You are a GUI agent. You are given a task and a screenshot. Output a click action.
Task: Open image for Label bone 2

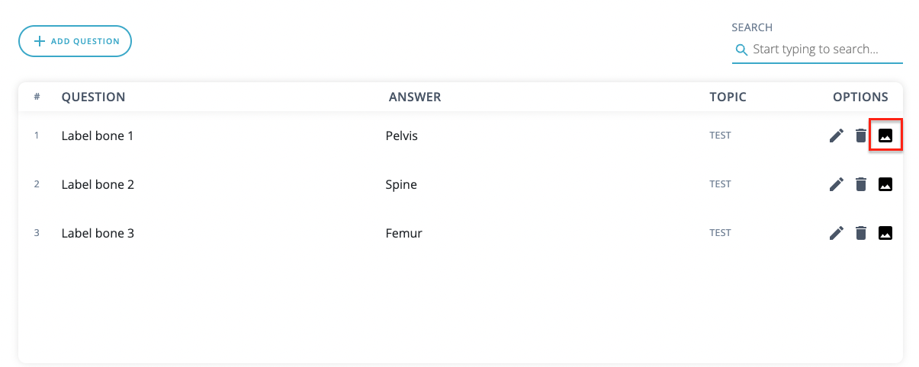tap(885, 184)
